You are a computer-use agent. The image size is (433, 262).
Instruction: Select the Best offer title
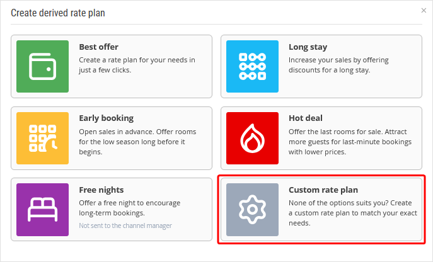click(98, 47)
